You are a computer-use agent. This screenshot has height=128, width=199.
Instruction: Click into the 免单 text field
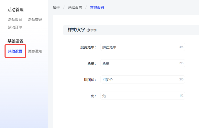(x=139, y=63)
